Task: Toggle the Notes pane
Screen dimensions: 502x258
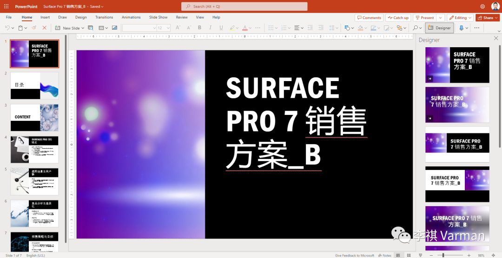Action: (384, 255)
